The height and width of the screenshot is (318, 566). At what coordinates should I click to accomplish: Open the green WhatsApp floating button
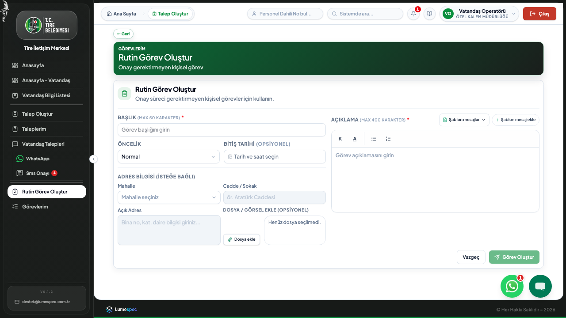coord(512,286)
